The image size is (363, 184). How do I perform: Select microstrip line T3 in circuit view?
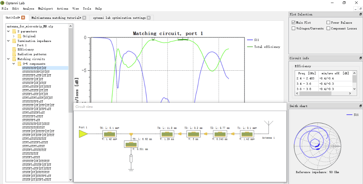click(193, 134)
